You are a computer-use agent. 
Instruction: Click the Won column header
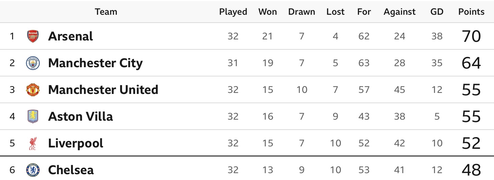coord(268,12)
